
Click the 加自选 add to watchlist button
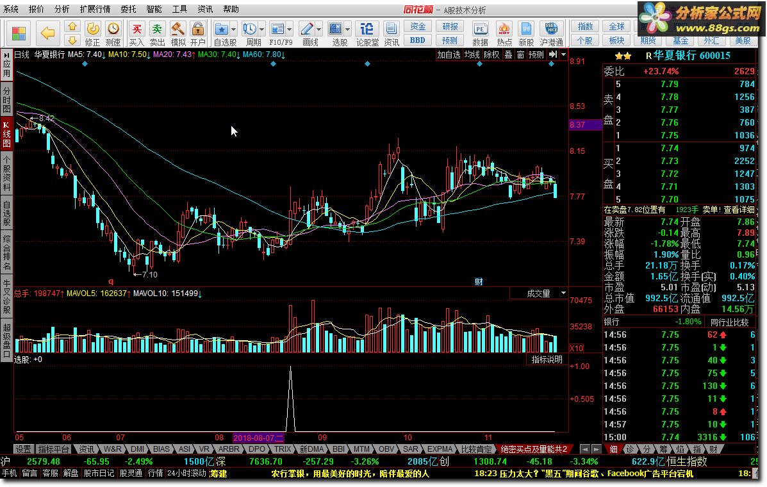click(449, 54)
